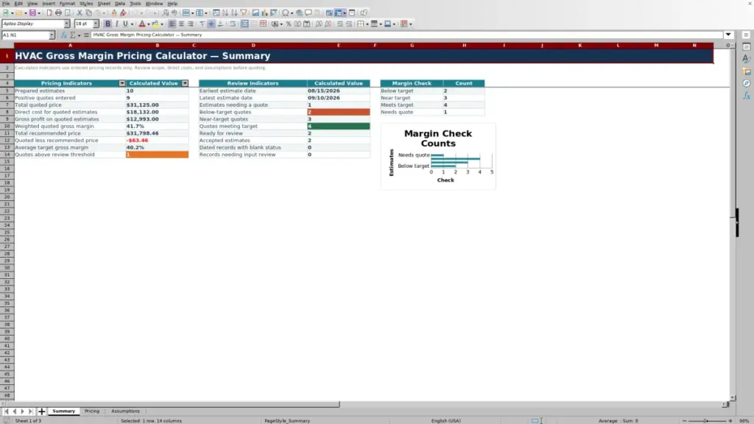754x424 pixels.
Task: Add a new sheet with the plus button
Action: [42, 411]
